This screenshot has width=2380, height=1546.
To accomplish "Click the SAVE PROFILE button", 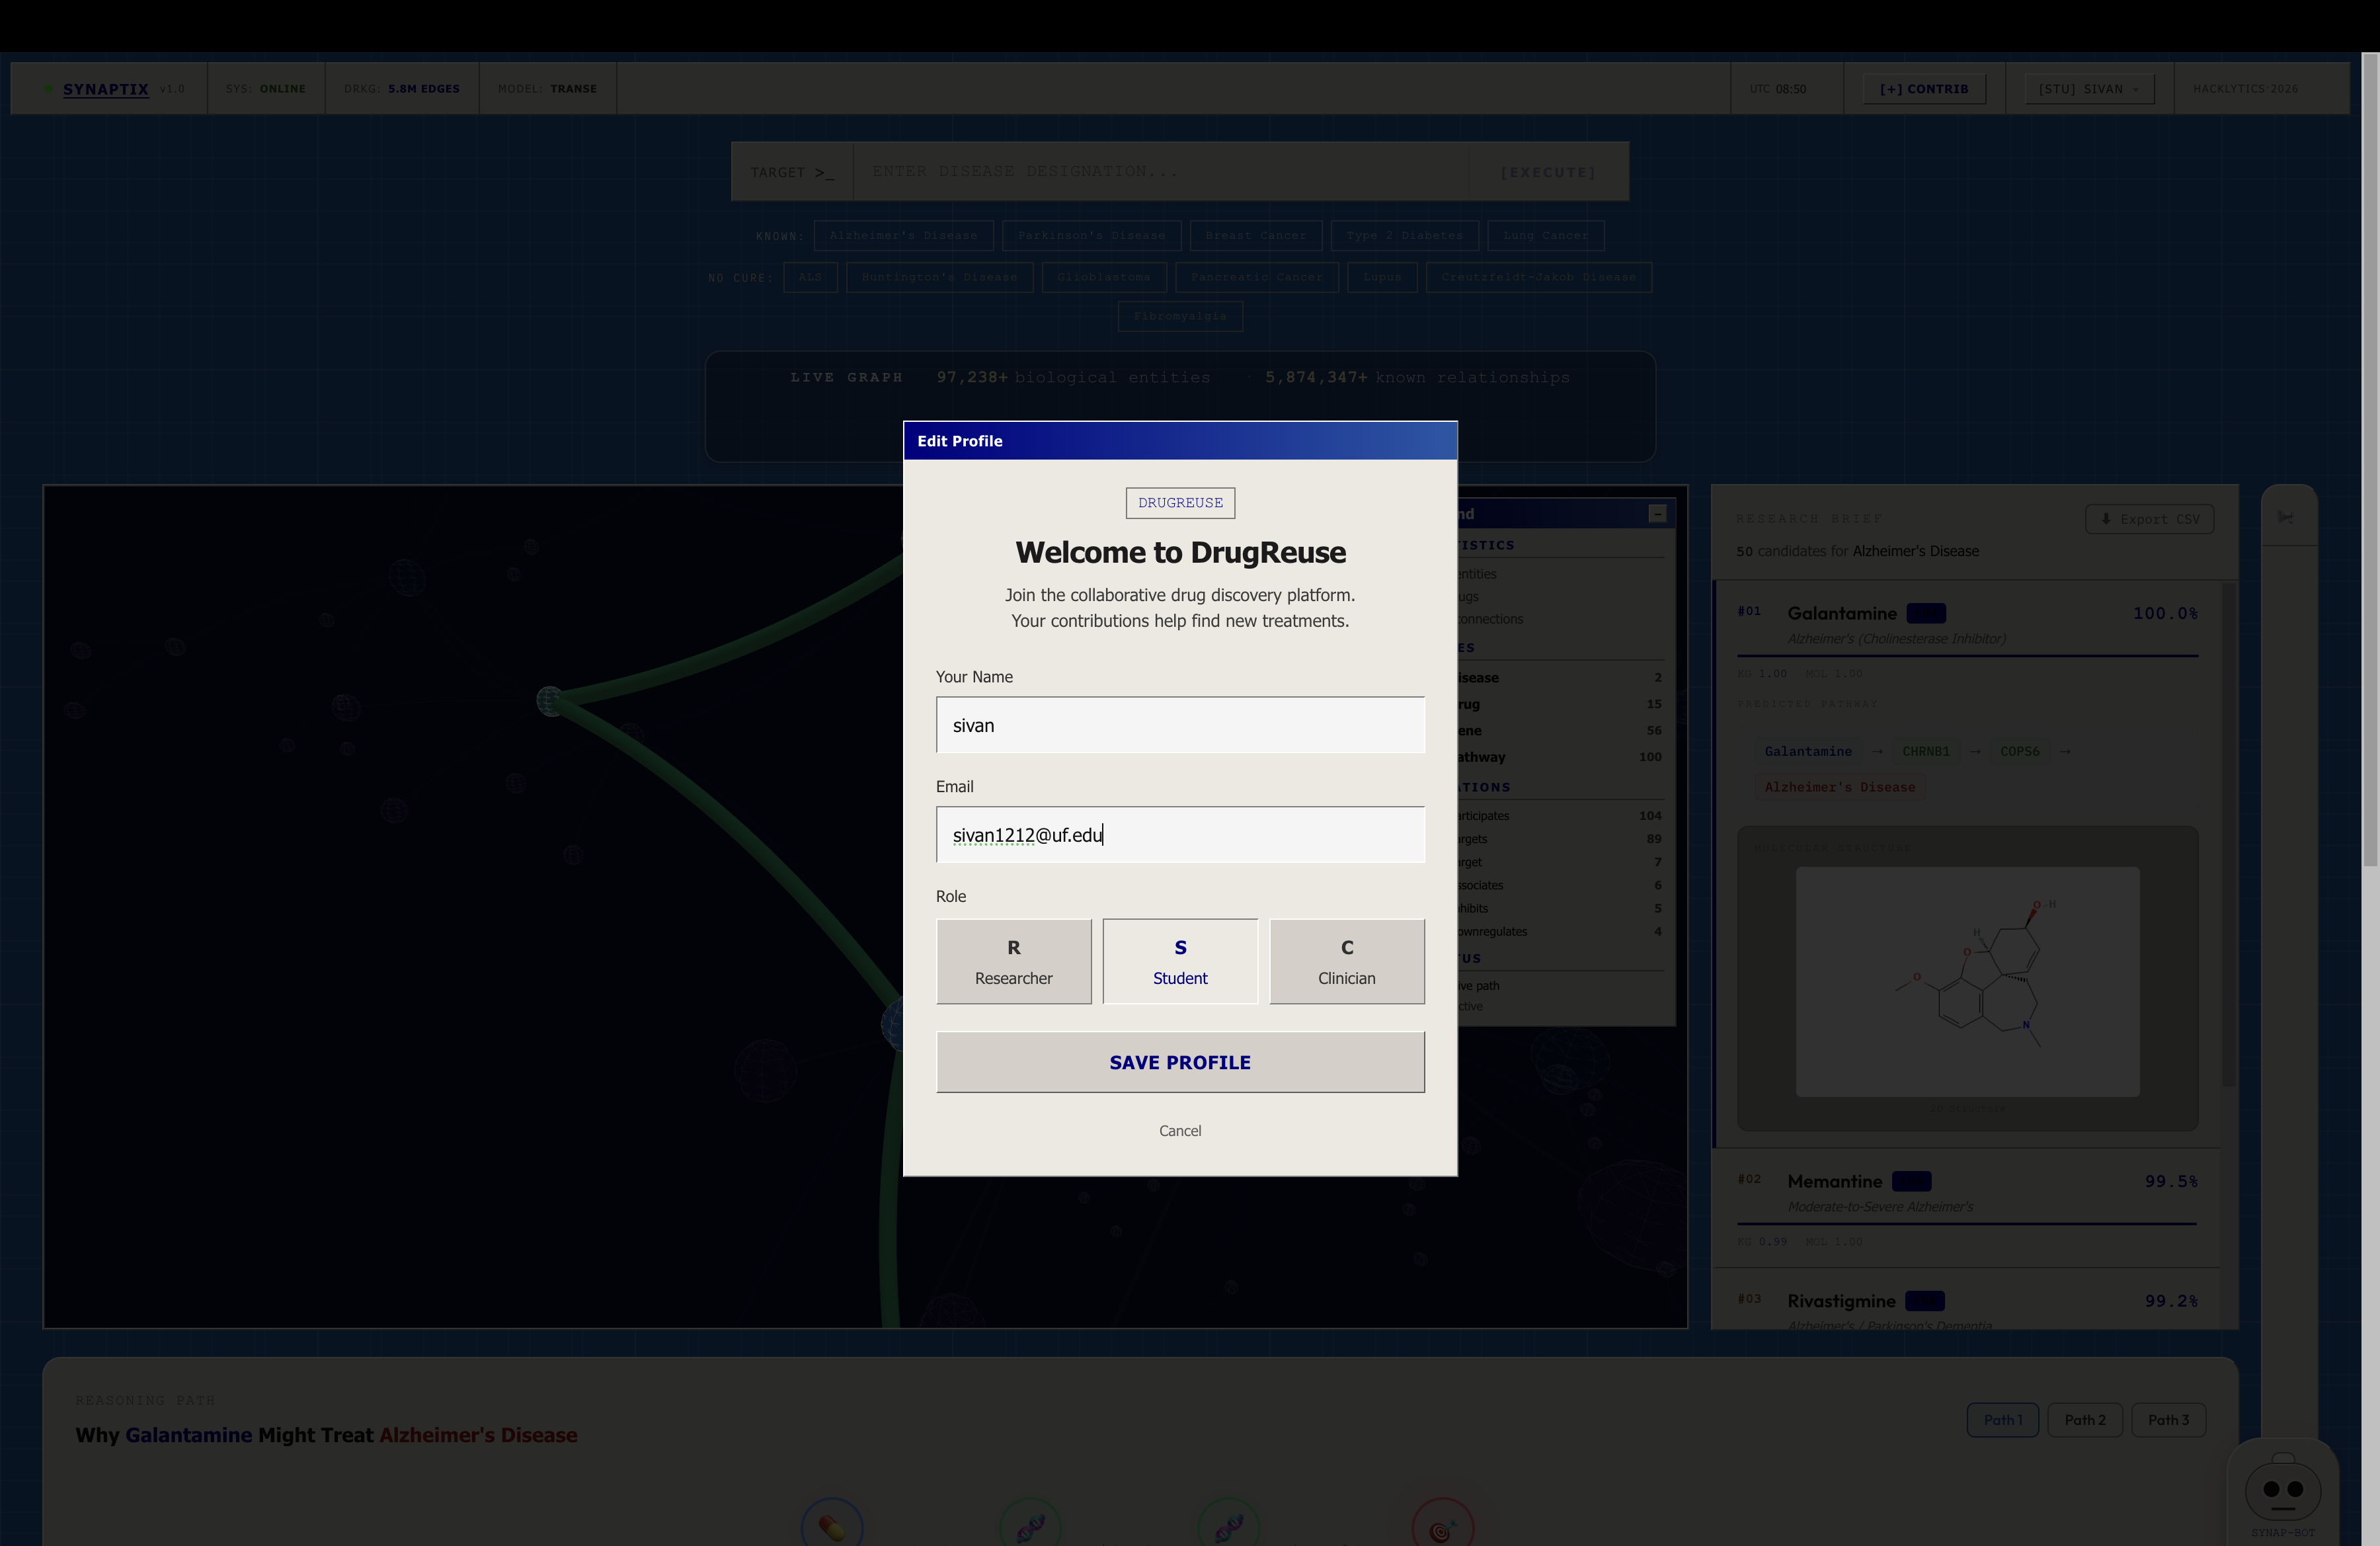I will pos(1180,1062).
